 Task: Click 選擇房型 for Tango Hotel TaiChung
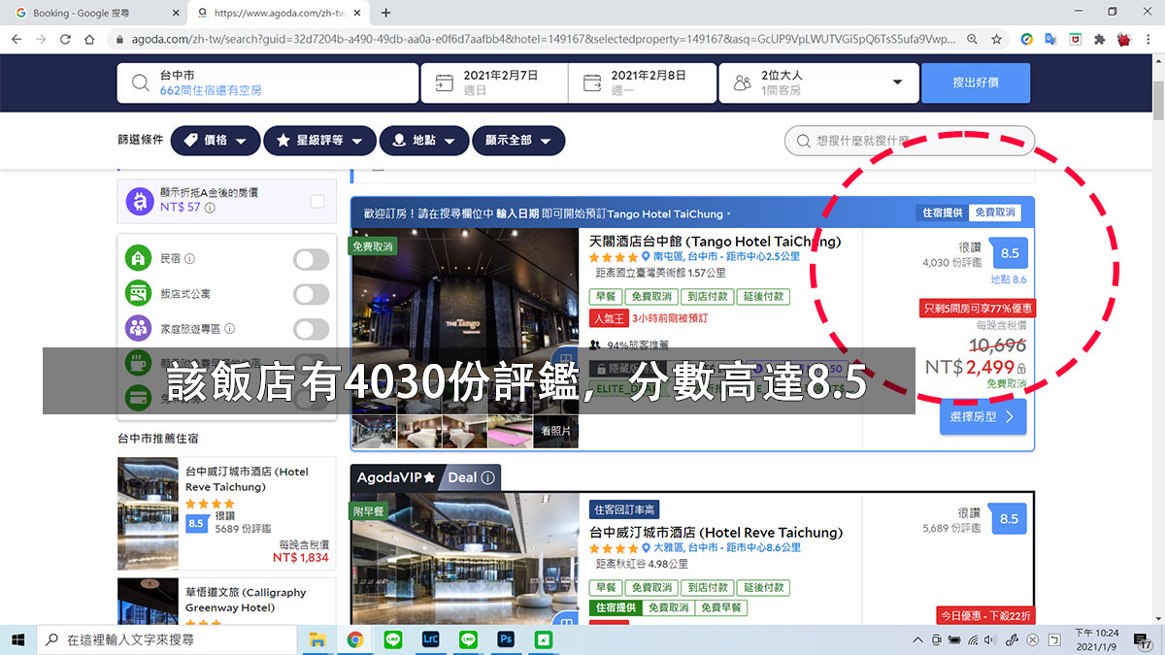click(x=982, y=415)
